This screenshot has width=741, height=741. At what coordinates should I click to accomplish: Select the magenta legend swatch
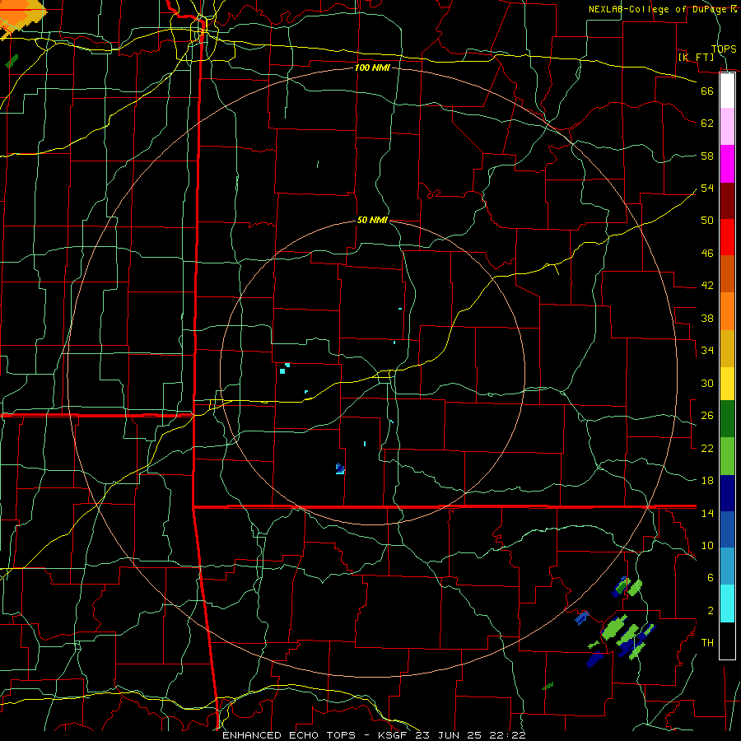727,164
